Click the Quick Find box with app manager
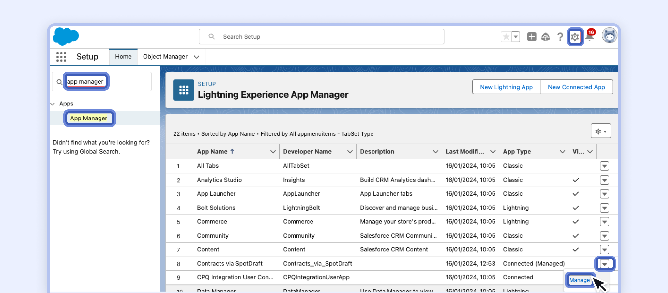This screenshot has width=668, height=293. [102, 81]
